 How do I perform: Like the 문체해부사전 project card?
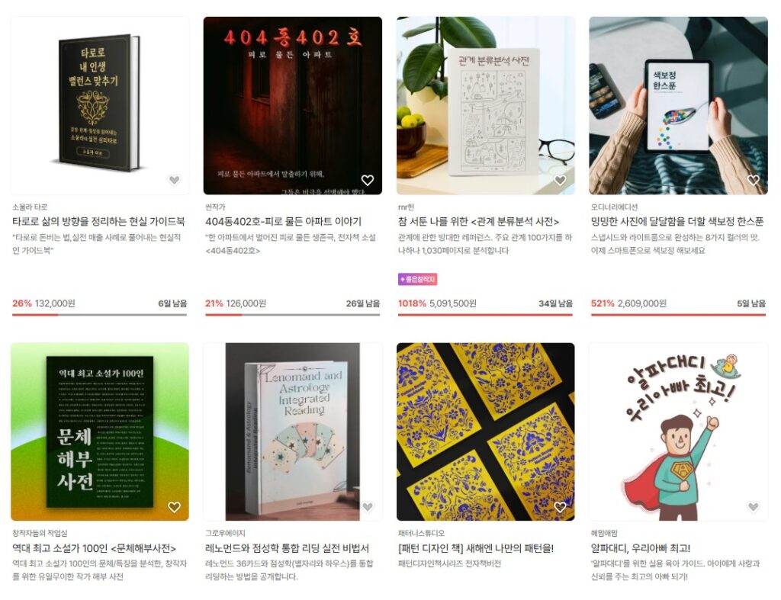pyautogui.click(x=174, y=507)
